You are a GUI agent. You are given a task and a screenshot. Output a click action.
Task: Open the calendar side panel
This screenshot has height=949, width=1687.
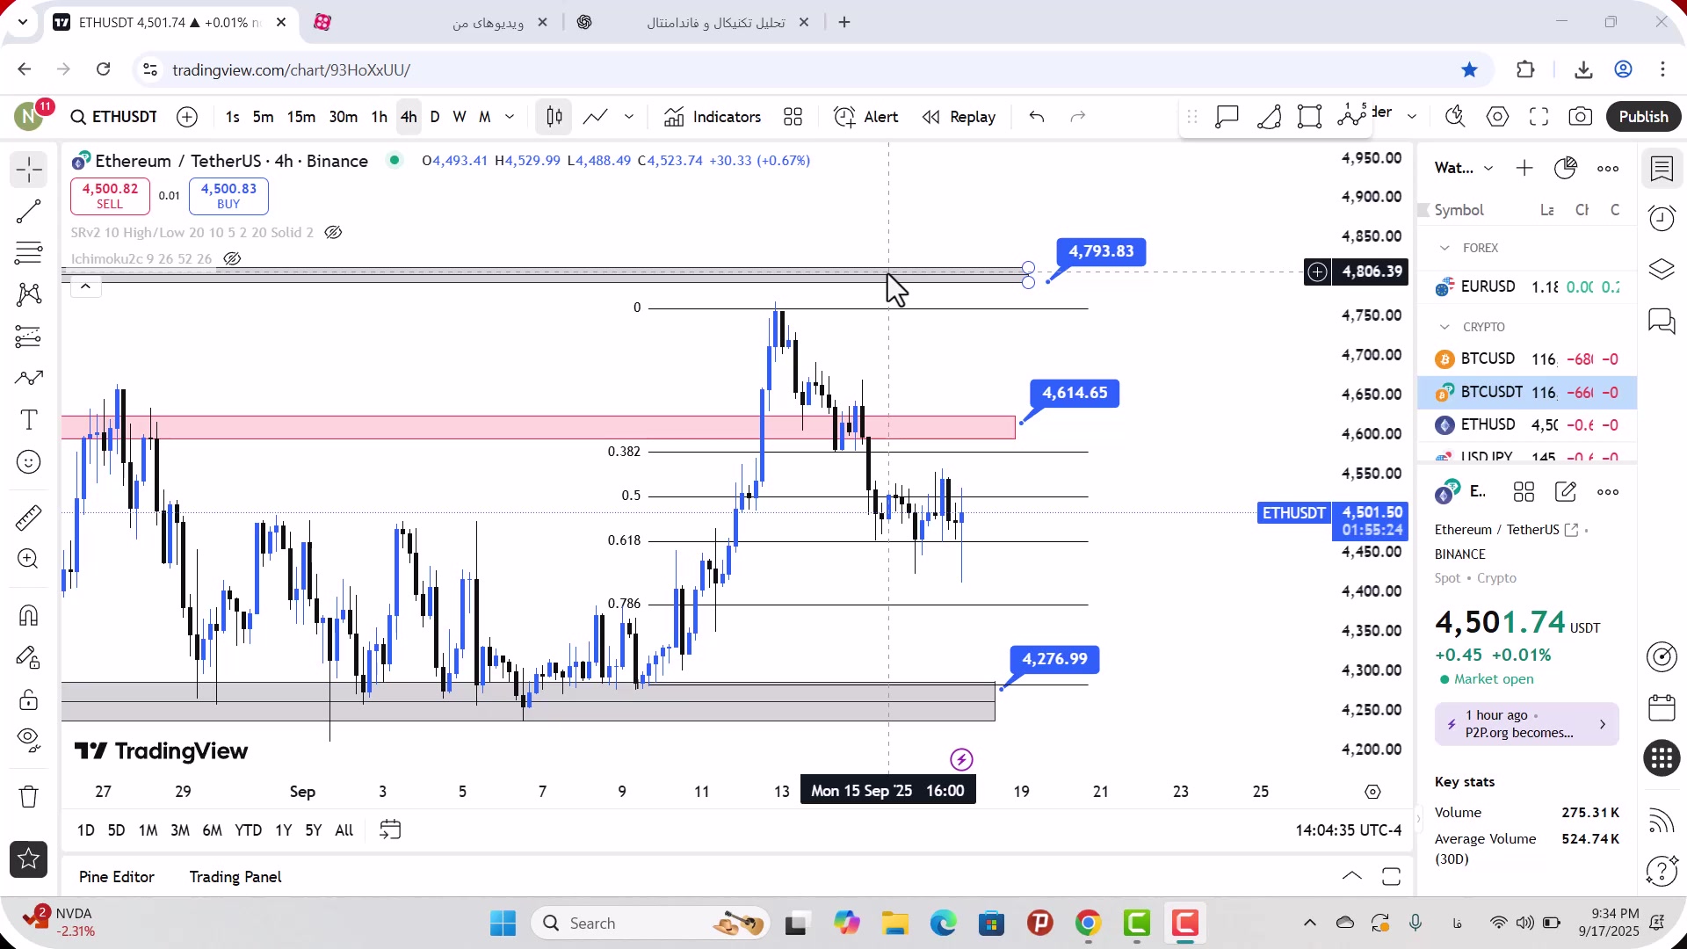(x=1662, y=707)
